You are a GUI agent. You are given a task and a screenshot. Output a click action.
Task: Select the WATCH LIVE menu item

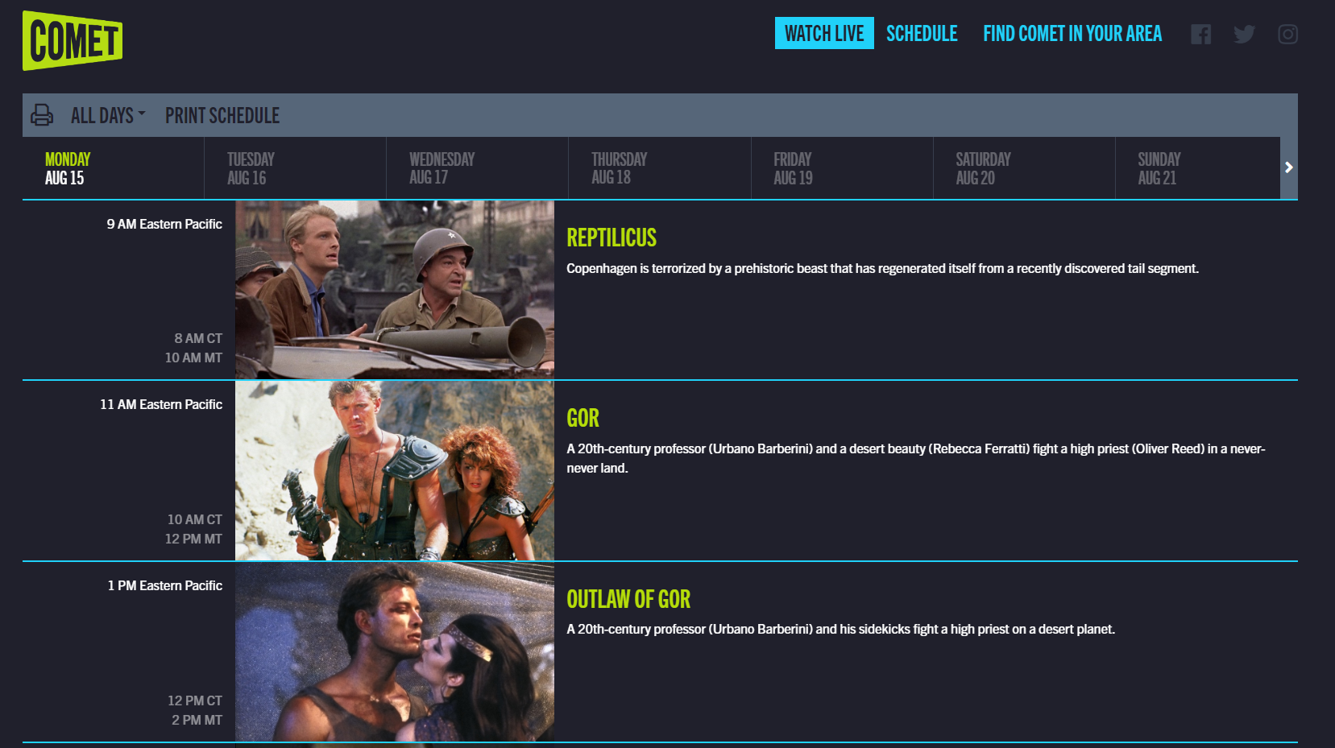(824, 33)
